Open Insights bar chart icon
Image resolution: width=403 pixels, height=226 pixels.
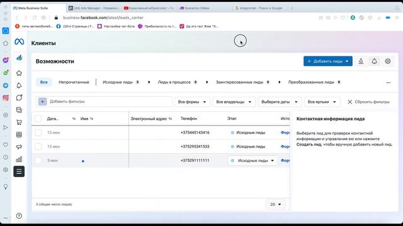click(19, 159)
